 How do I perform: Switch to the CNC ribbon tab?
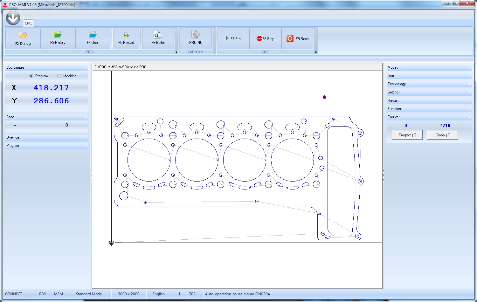tap(28, 23)
